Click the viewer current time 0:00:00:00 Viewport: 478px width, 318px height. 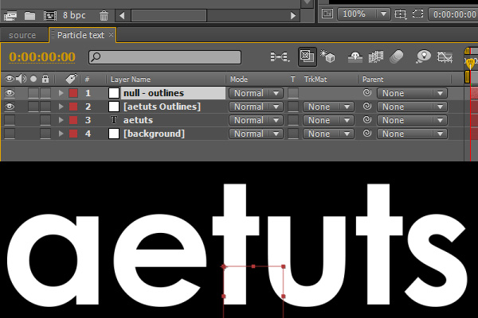coord(453,14)
